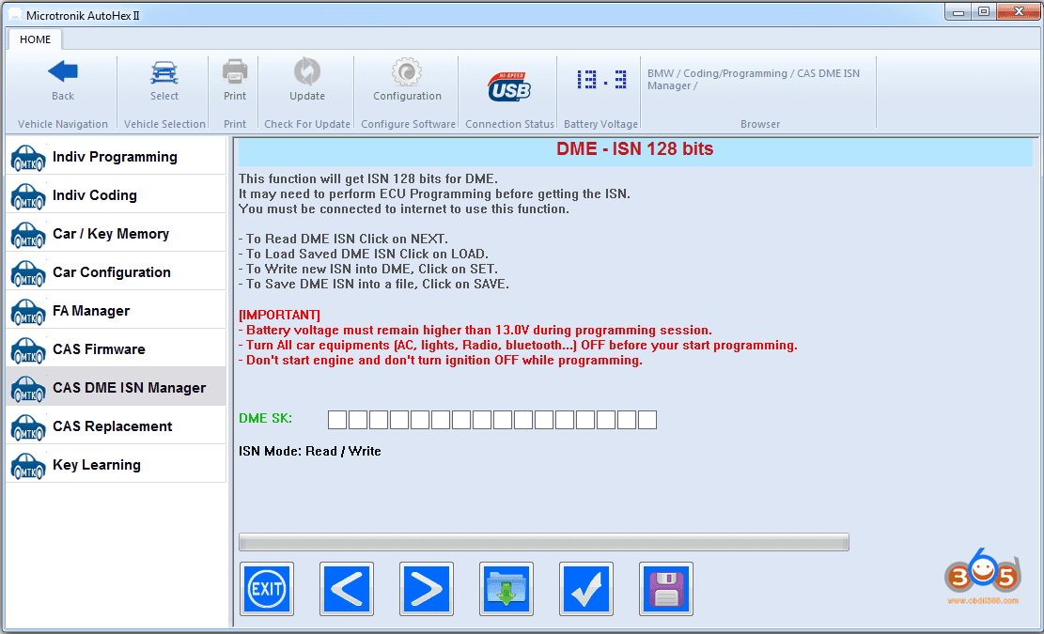This screenshot has width=1044, height=634.
Task: Click last DME SK input box
Action: coord(647,420)
